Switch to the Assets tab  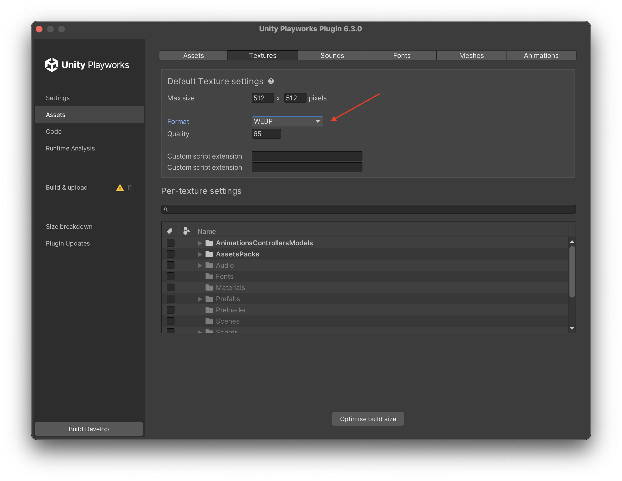point(193,55)
